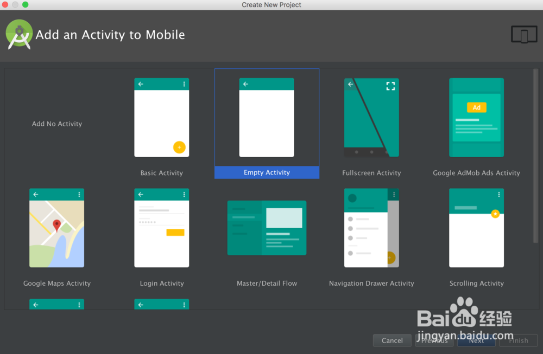Click the partially visible template below Google Maps Activity

[57, 304]
